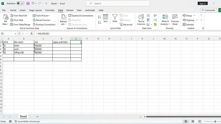Open Queries & Connections pane
The width and height of the screenshot is (221, 124).
(81, 16)
